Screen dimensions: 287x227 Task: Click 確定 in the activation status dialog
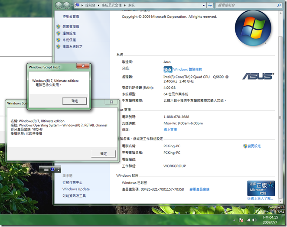[x=75, y=101]
